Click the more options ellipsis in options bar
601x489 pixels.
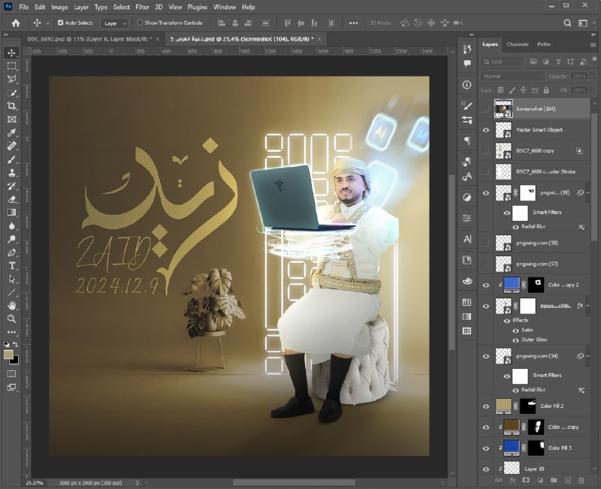[x=353, y=23]
